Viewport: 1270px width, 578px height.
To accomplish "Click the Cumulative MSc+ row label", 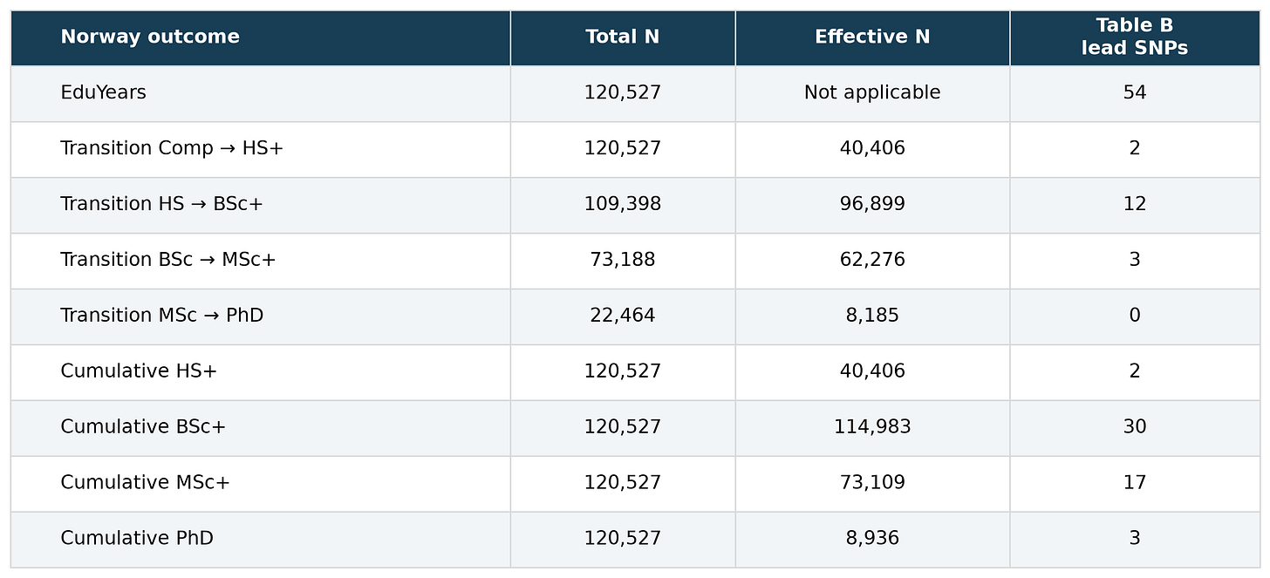I will [145, 483].
